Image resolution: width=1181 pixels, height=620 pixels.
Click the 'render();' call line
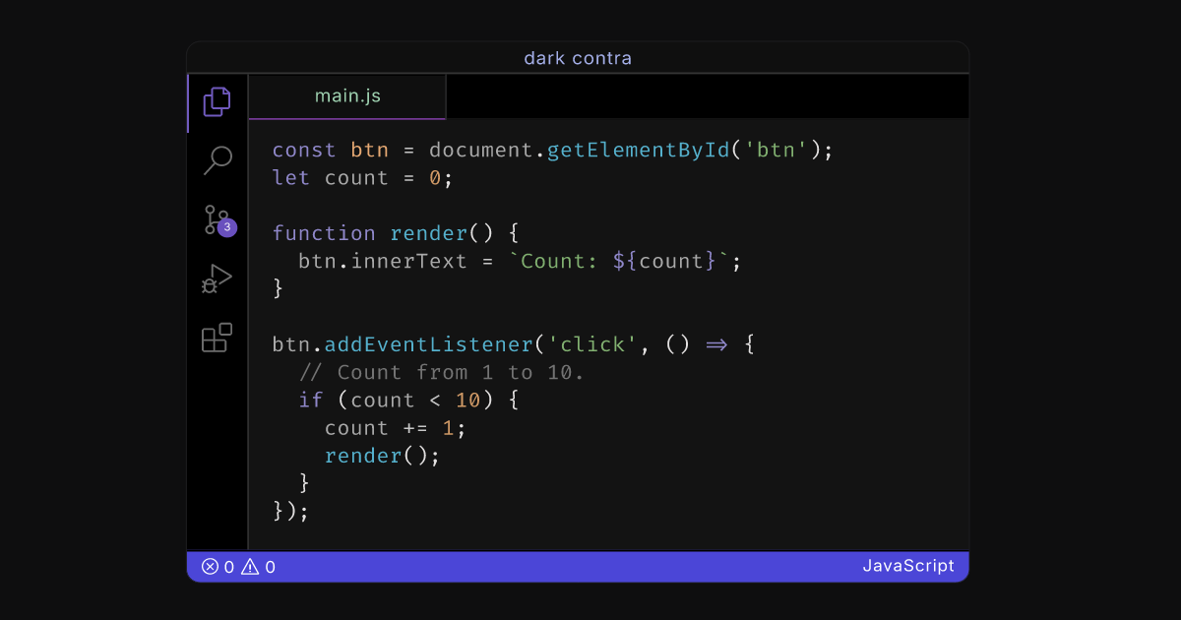(382, 456)
